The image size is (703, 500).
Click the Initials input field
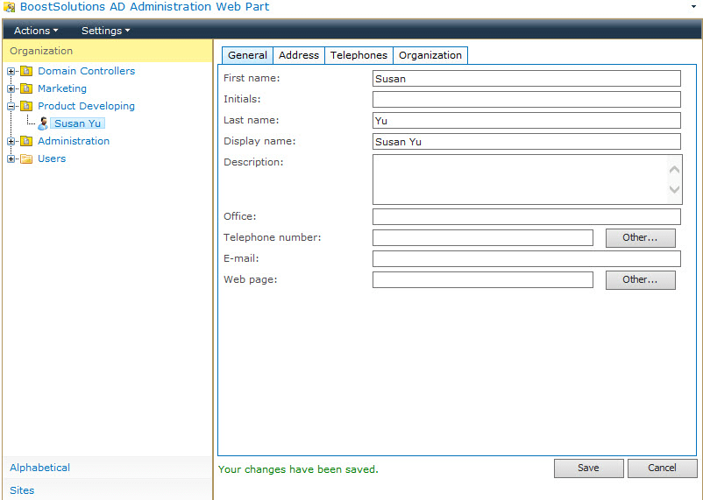tap(526, 100)
